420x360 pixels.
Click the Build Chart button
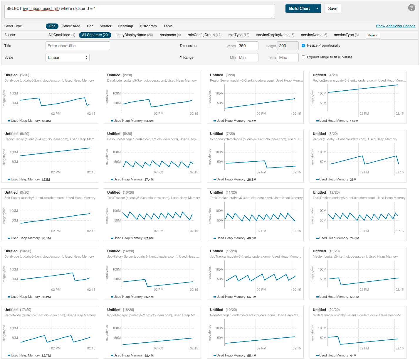click(x=299, y=9)
